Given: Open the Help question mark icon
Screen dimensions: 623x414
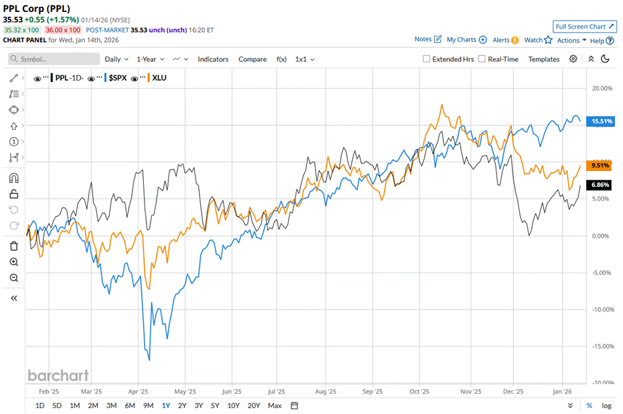Looking at the screenshot, I should (610, 41).
